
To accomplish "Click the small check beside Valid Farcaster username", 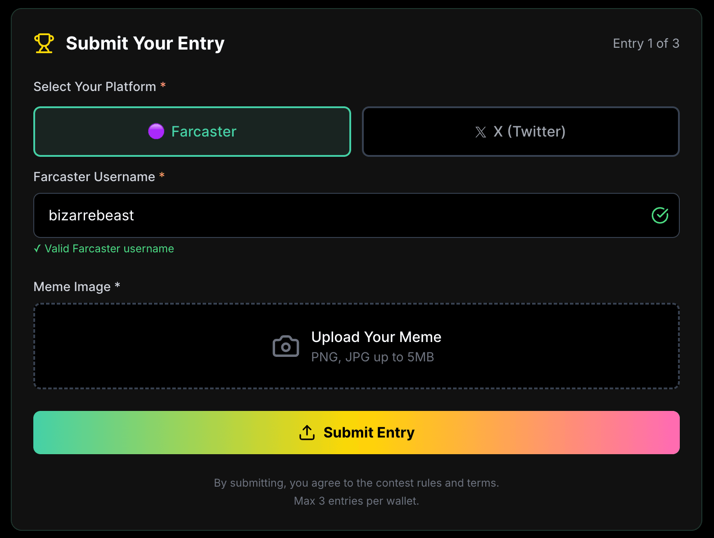I will coord(37,249).
